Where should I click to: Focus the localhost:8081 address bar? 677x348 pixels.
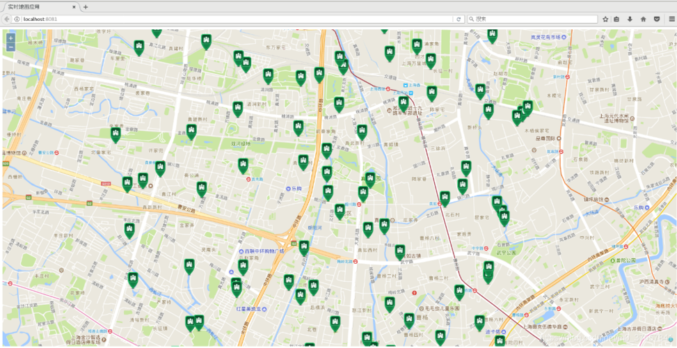coord(233,19)
